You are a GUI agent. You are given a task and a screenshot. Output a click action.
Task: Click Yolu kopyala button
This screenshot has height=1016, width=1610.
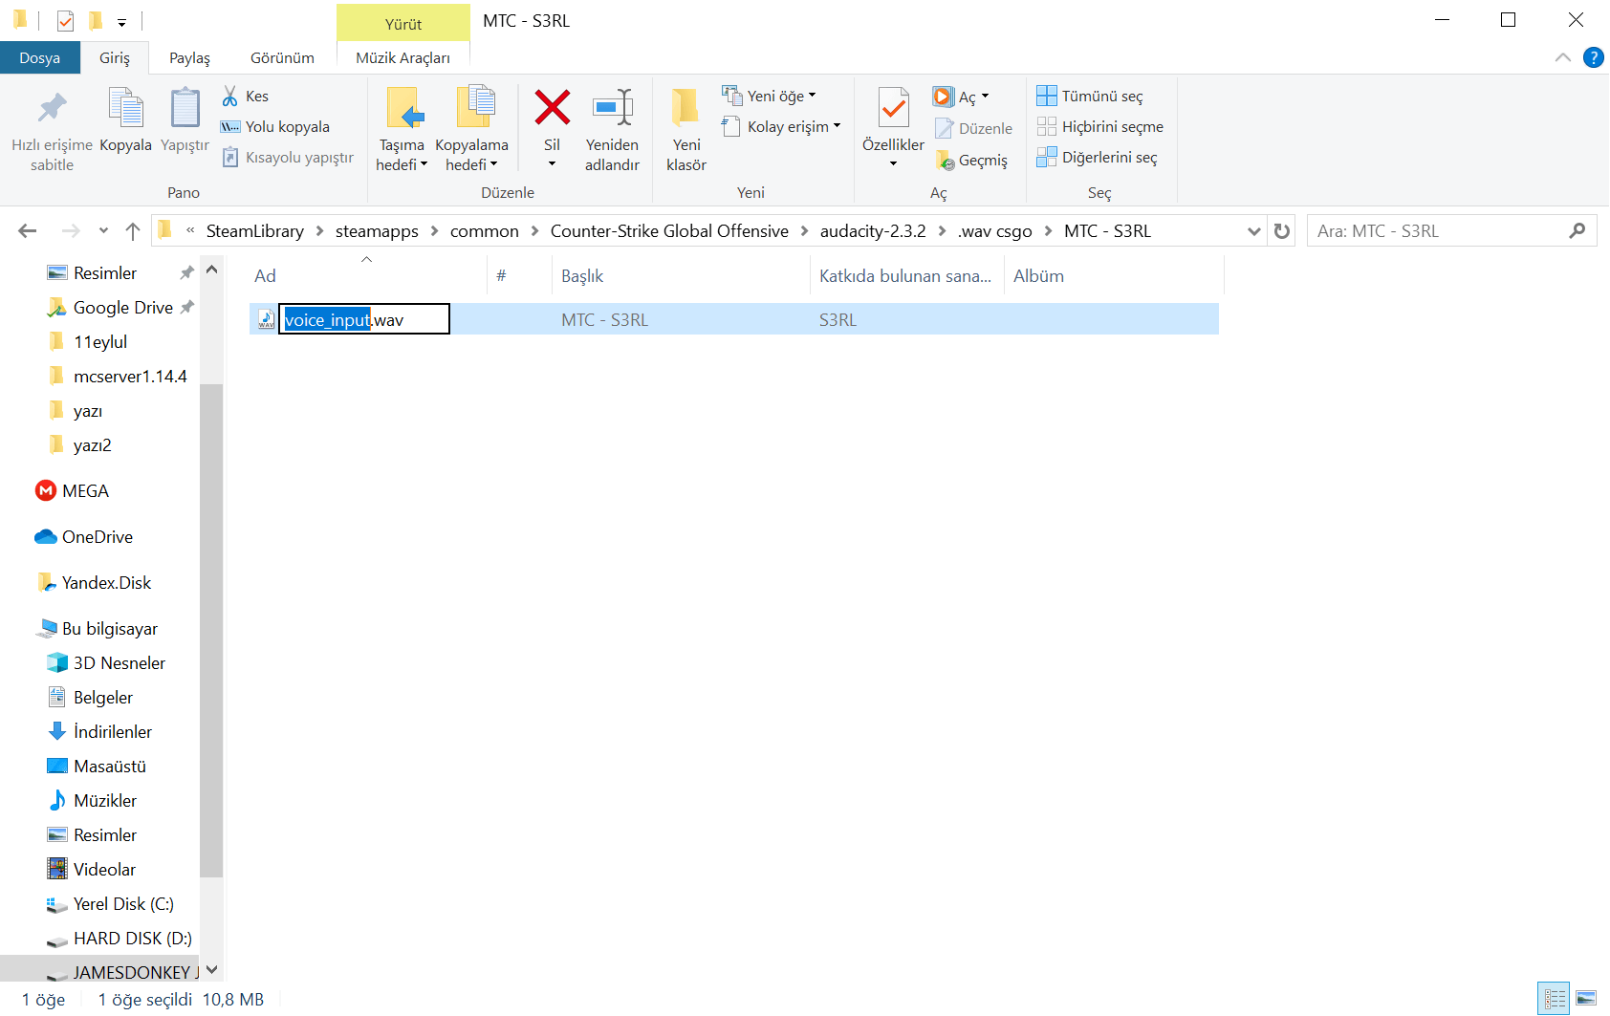[275, 127]
